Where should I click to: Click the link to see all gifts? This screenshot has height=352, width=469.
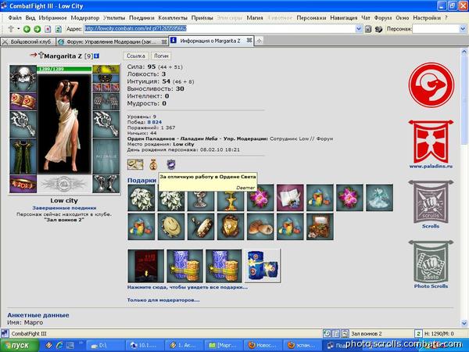coord(188,287)
